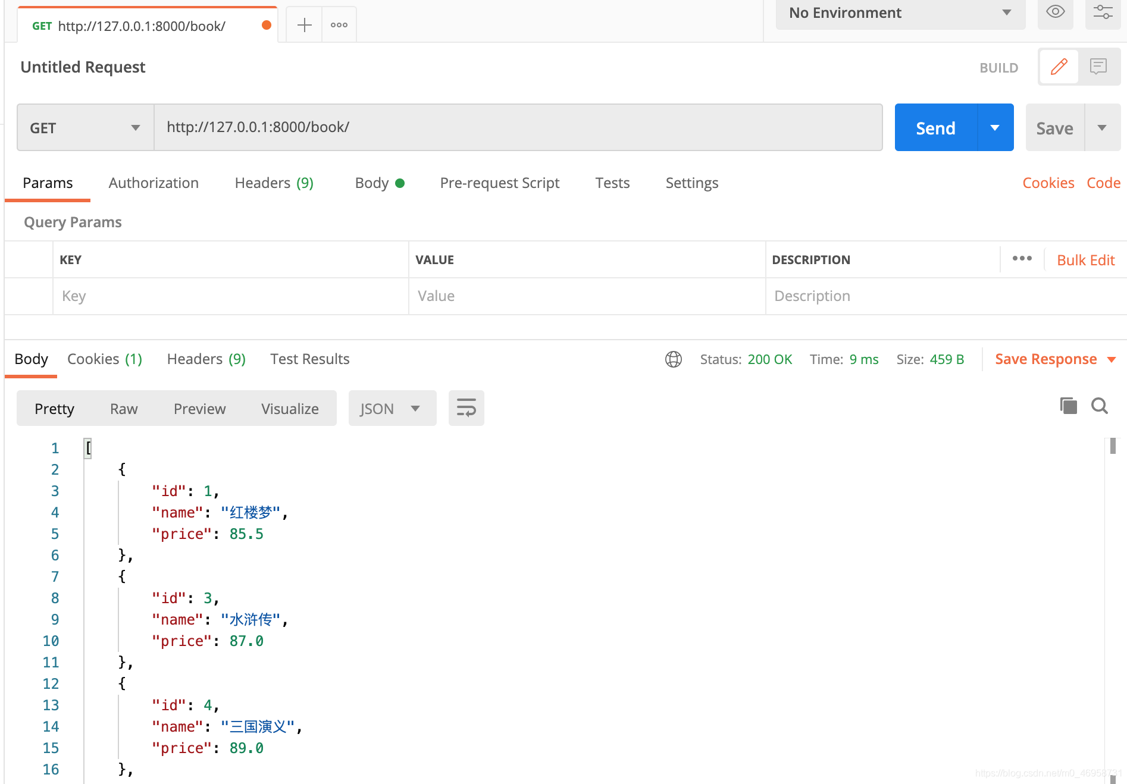Open JSON format dropdown
The width and height of the screenshot is (1127, 784).
(392, 409)
